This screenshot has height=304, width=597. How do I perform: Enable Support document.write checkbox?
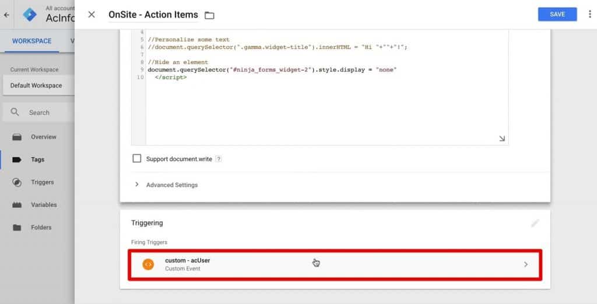[x=136, y=158]
